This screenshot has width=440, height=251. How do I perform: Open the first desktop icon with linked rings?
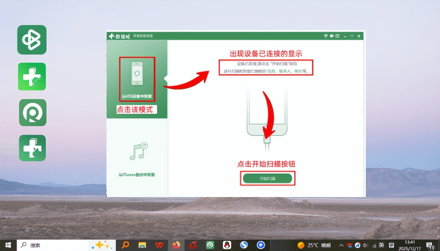coord(32,40)
